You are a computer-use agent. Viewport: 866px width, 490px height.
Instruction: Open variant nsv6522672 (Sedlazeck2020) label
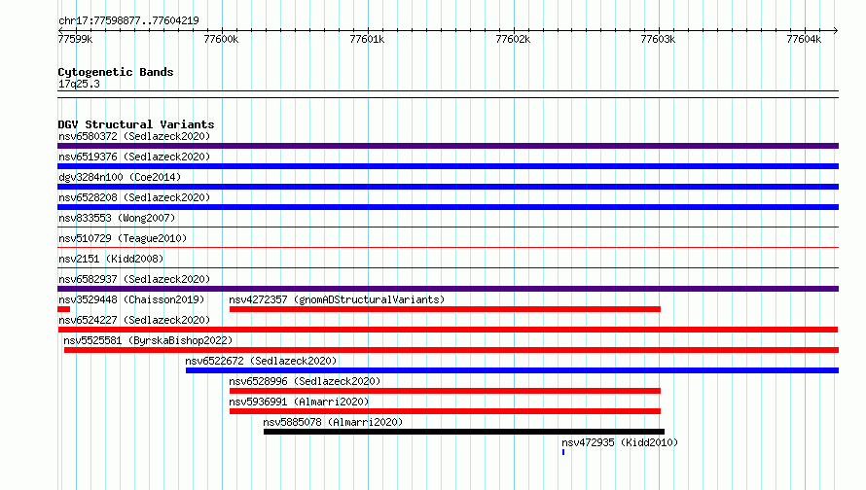[x=261, y=361]
